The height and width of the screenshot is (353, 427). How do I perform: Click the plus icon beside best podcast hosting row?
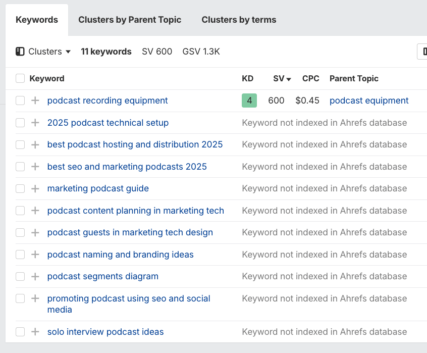tap(35, 144)
